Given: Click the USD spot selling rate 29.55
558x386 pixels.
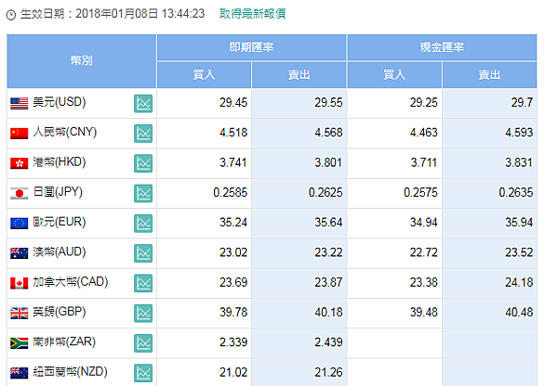Looking at the screenshot, I should [328, 103].
